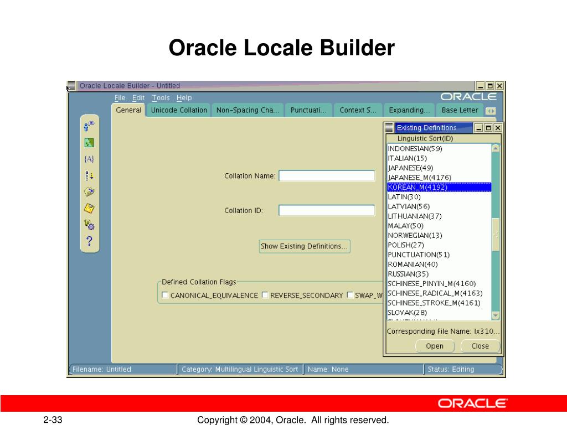Click the yellow floppy disk save icon
The image size is (567, 425).
[x=89, y=209]
